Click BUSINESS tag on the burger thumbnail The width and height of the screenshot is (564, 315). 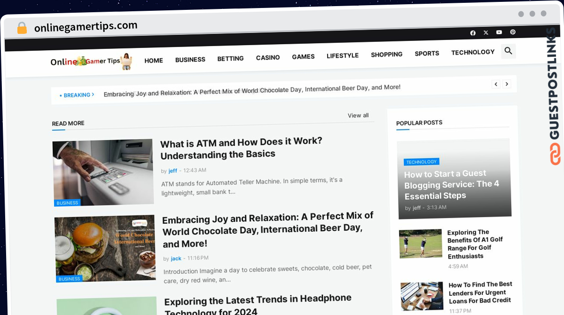pyautogui.click(x=70, y=279)
